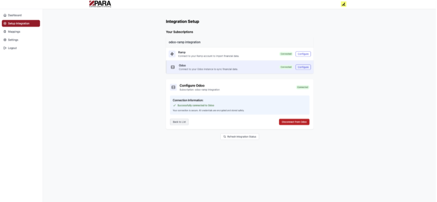Configure the Ramp connection
Screen dimensions: 437x202
[x=303, y=54]
